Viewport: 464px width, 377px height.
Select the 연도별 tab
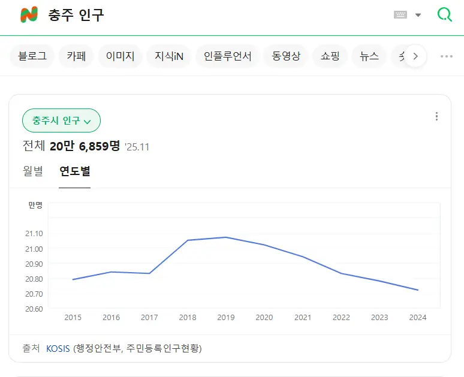pos(74,171)
